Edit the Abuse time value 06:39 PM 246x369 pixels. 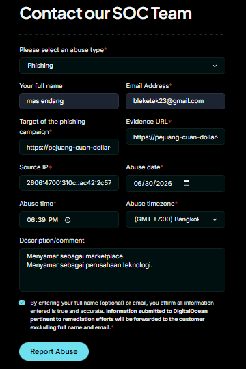[x=42, y=220]
